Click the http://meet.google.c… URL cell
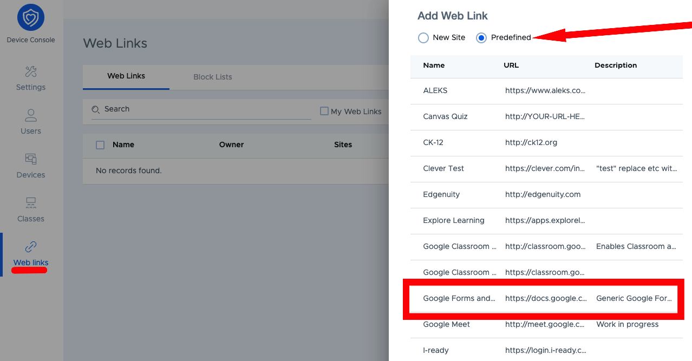 [545, 325]
